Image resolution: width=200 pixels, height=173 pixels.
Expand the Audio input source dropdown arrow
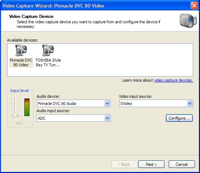point(107,118)
